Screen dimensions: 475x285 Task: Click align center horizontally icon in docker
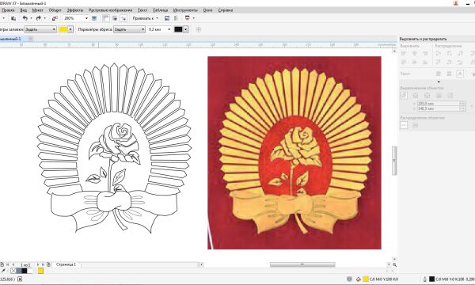[x=415, y=54]
